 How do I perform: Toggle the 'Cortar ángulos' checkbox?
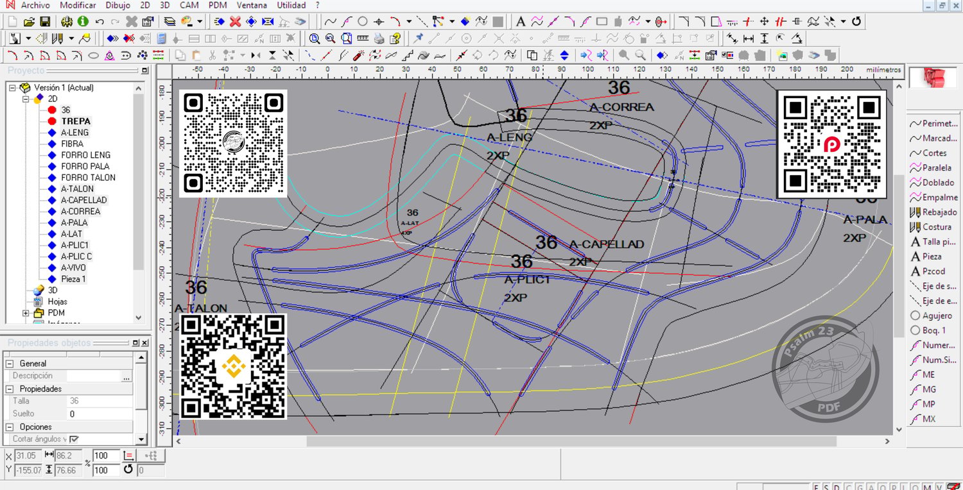point(74,439)
